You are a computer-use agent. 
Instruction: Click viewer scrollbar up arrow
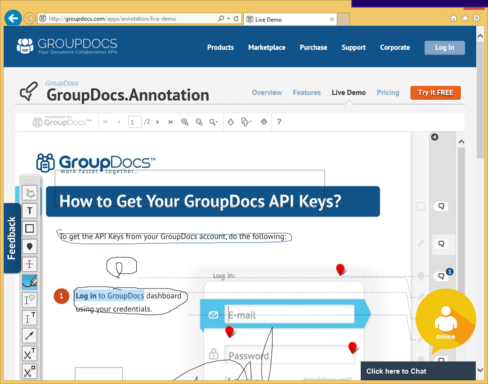(462, 141)
